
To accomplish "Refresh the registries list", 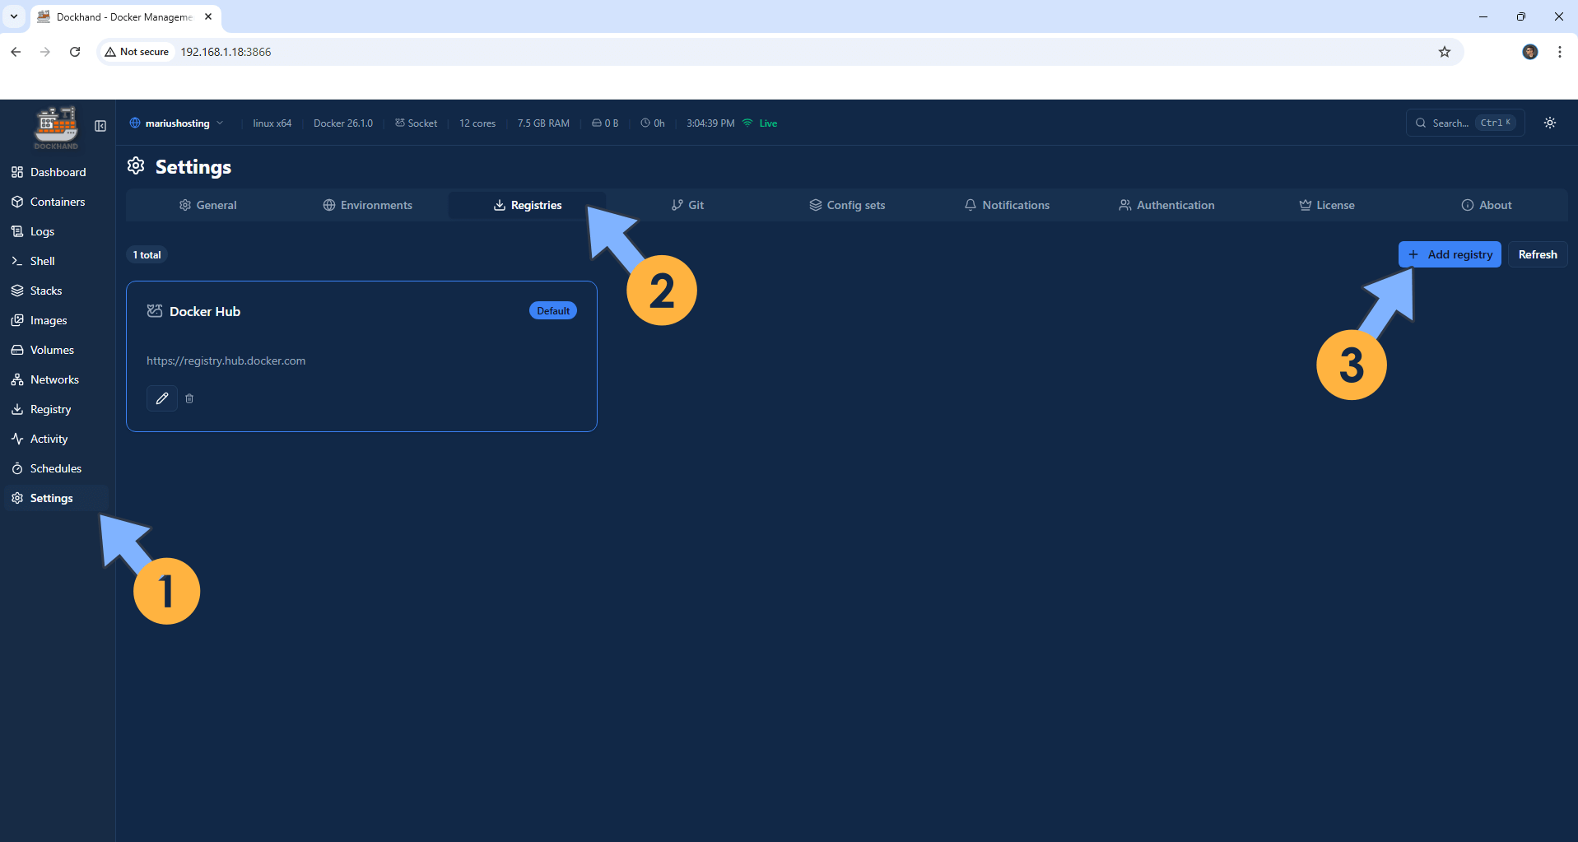I will pyautogui.click(x=1537, y=254).
